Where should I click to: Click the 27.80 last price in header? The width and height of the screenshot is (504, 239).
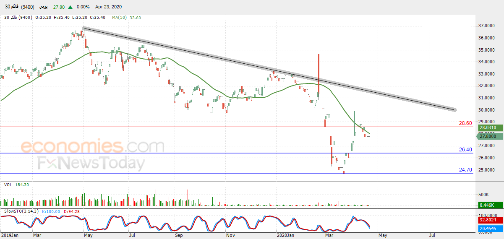58,7
